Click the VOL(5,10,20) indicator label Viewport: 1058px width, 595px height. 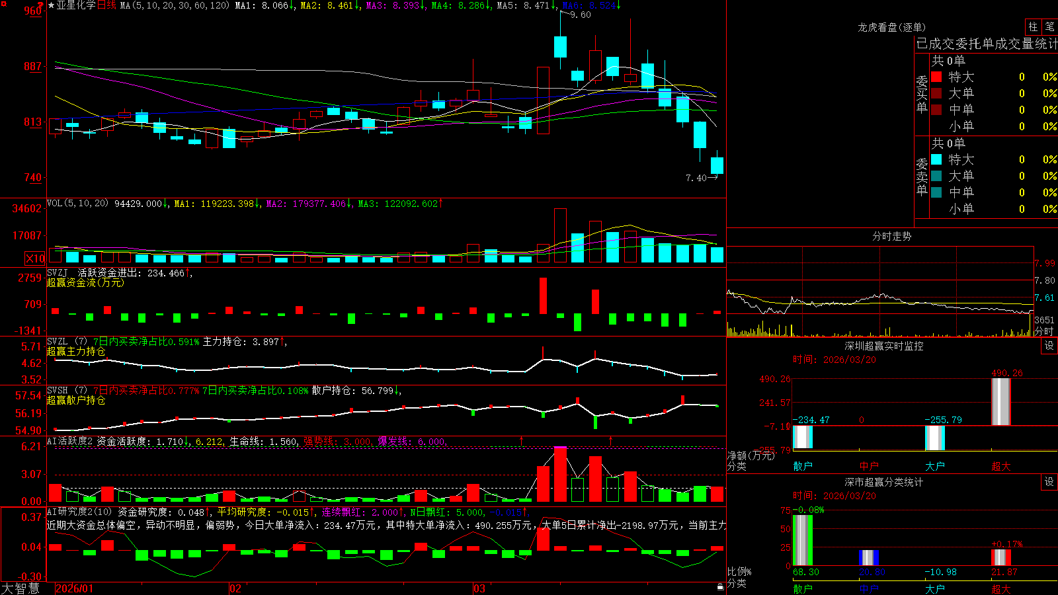pos(77,203)
